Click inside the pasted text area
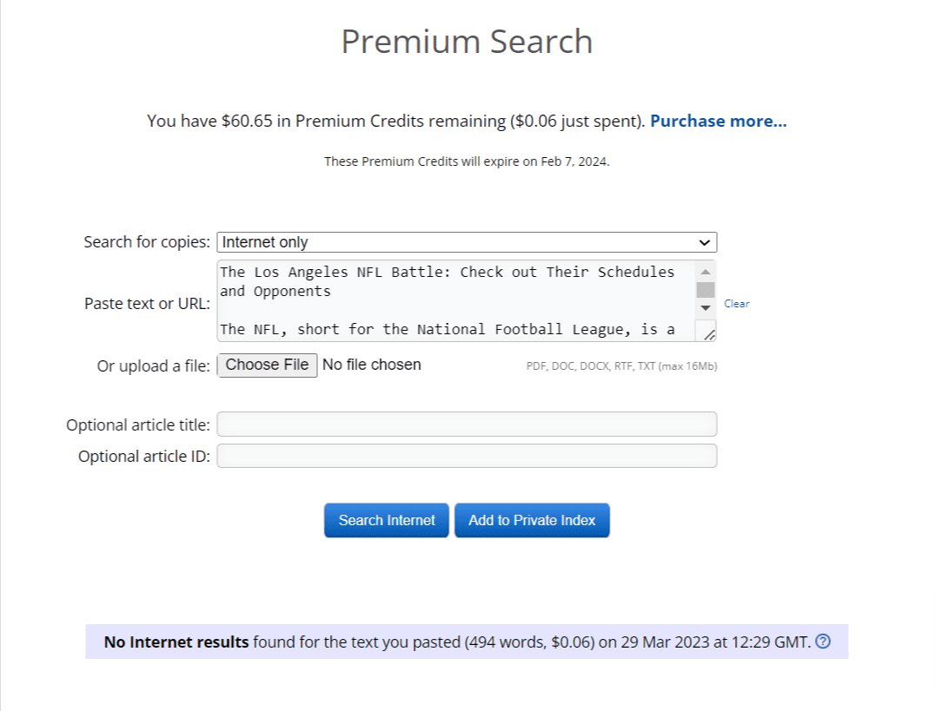The height and width of the screenshot is (711, 936). (456, 300)
